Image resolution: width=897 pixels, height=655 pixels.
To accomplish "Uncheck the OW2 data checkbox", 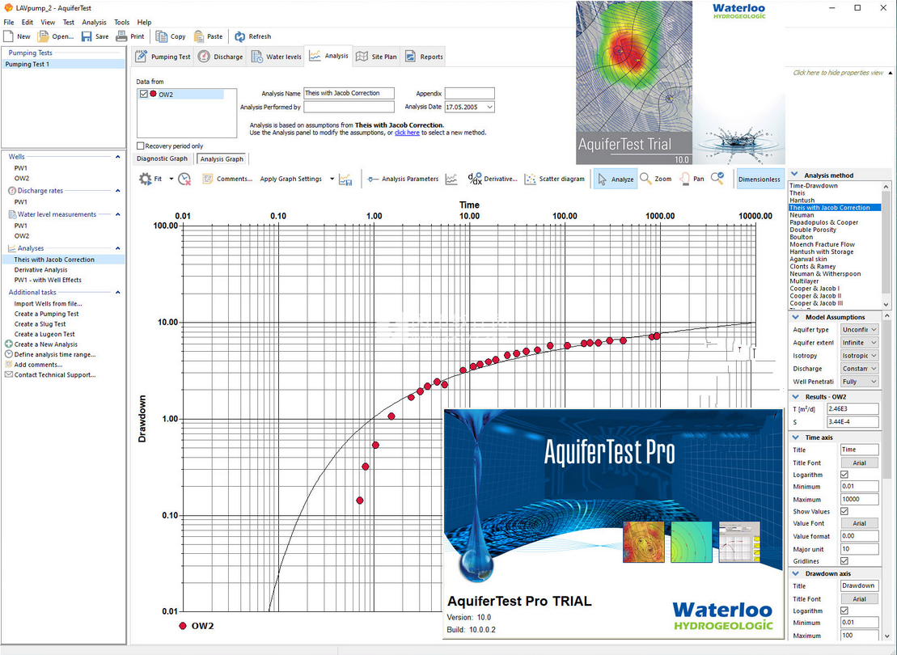I will (x=144, y=95).
